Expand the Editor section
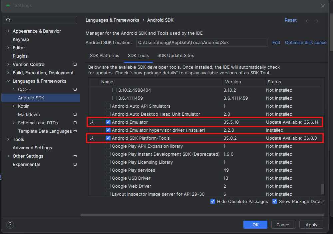Screen dimensions: 333x234 pos(8,48)
